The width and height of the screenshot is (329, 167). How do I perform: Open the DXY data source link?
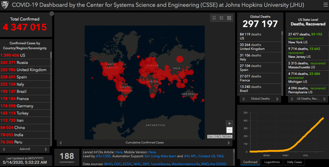point(145,164)
